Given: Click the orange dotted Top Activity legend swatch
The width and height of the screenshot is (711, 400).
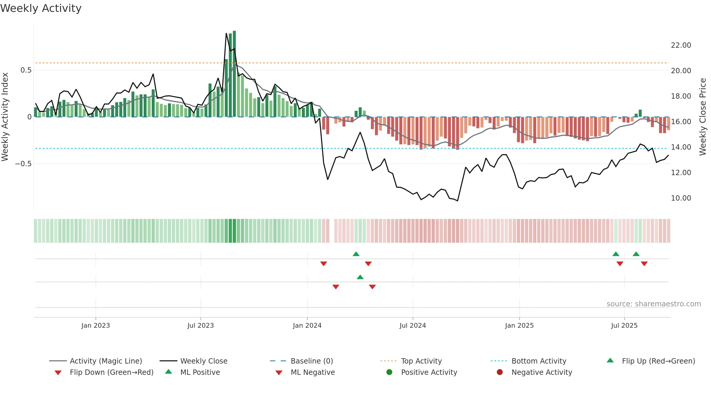Looking at the screenshot, I should pos(388,361).
